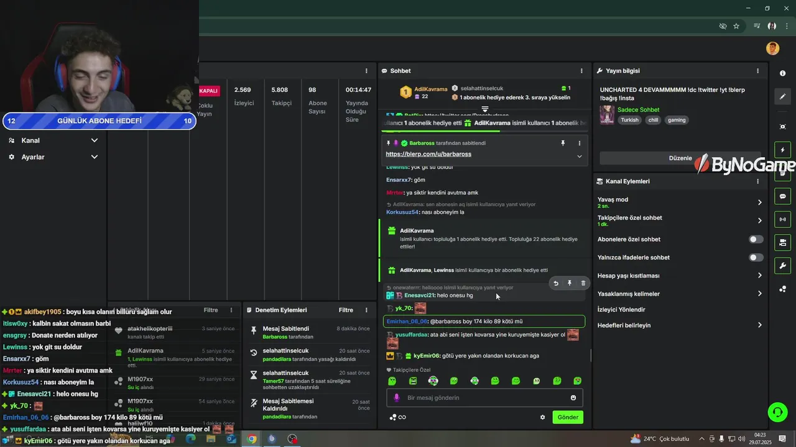The height and width of the screenshot is (447, 796).
Task: Open the emoji picker in message box
Action: click(x=573, y=397)
